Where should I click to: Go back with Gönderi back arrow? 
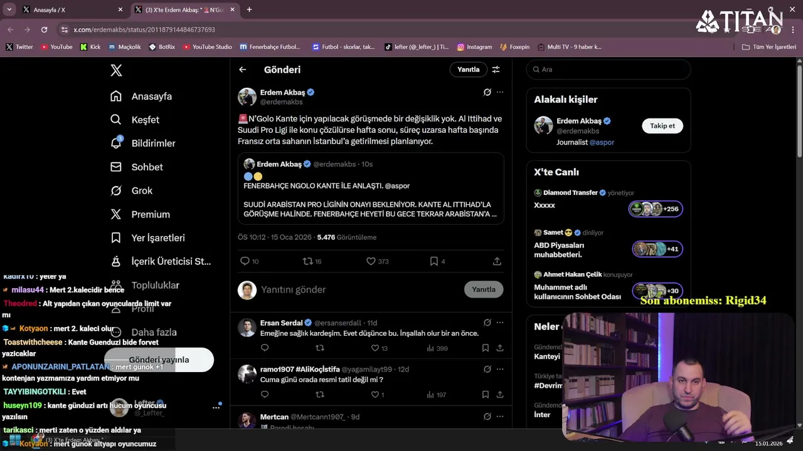point(243,70)
